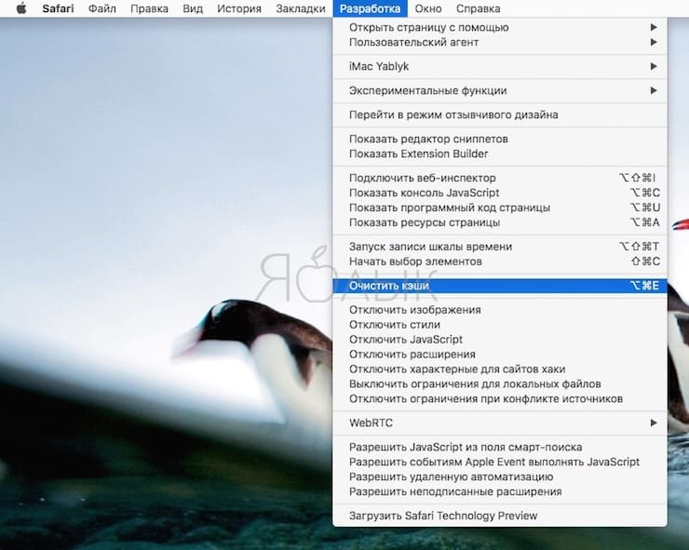Image resolution: width=689 pixels, height=550 pixels.
Task: Toggle Выключить ограничения для локальных файлов
Action: coord(500,384)
